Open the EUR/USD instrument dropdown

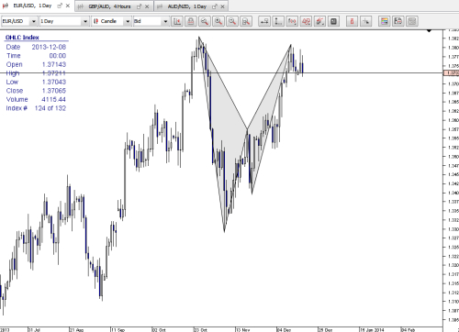click(x=19, y=21)
